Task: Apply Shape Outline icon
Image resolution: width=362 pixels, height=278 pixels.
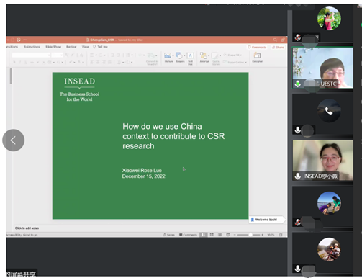Action: (x=225, y=62)
